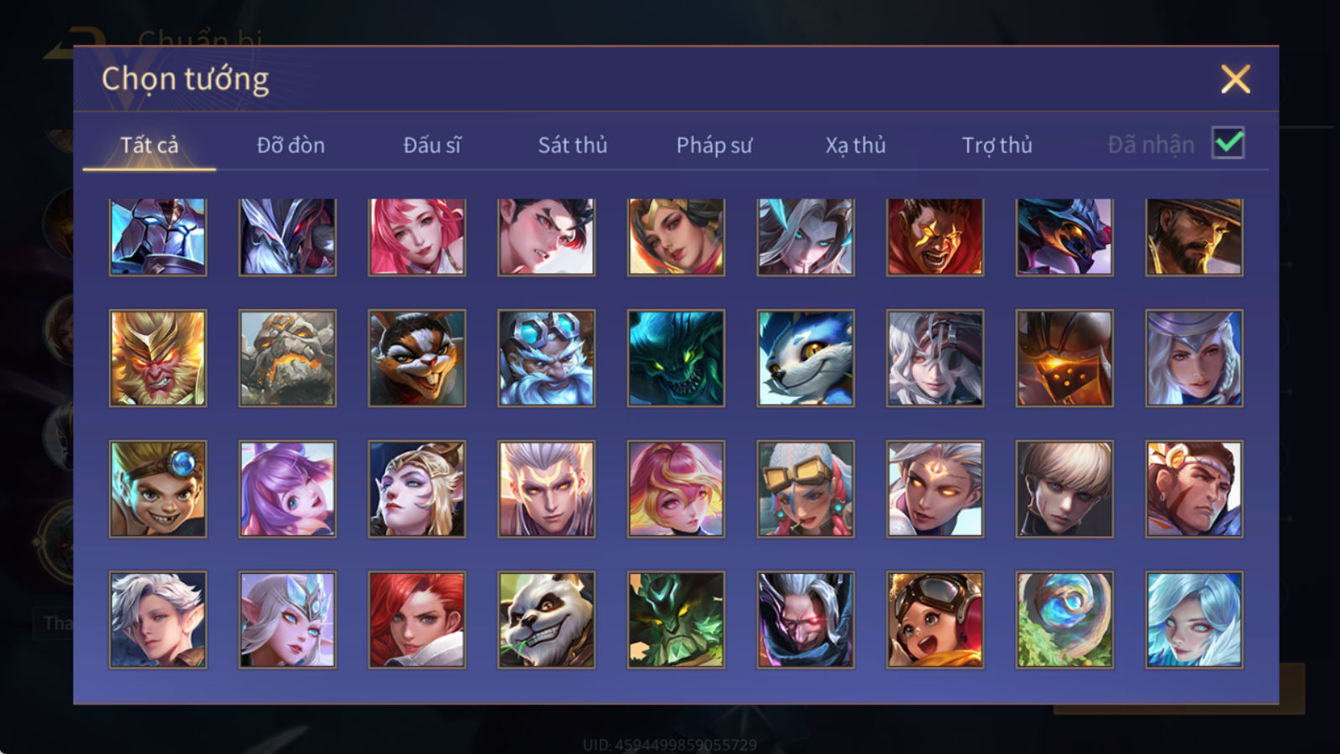Choose the pink-haired girl hero portrait

(417, 237)
